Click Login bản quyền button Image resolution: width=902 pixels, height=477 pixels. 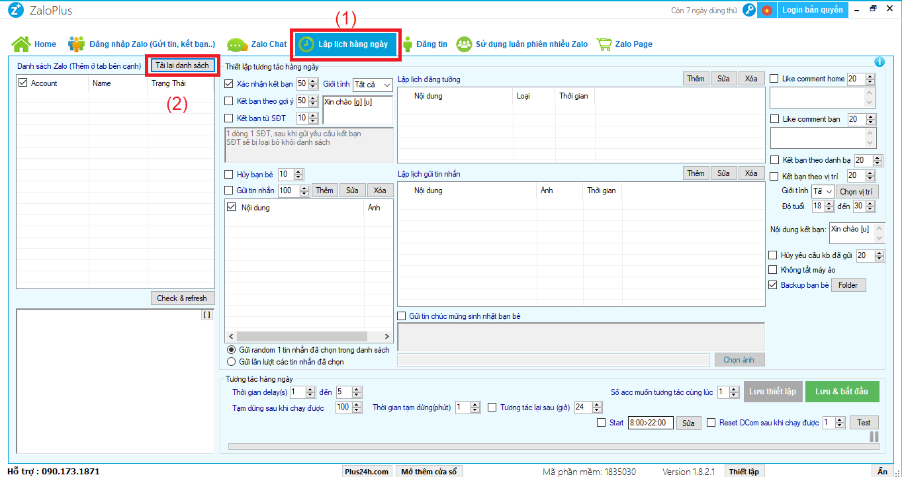pyautogui.click(x=812, y=10)
